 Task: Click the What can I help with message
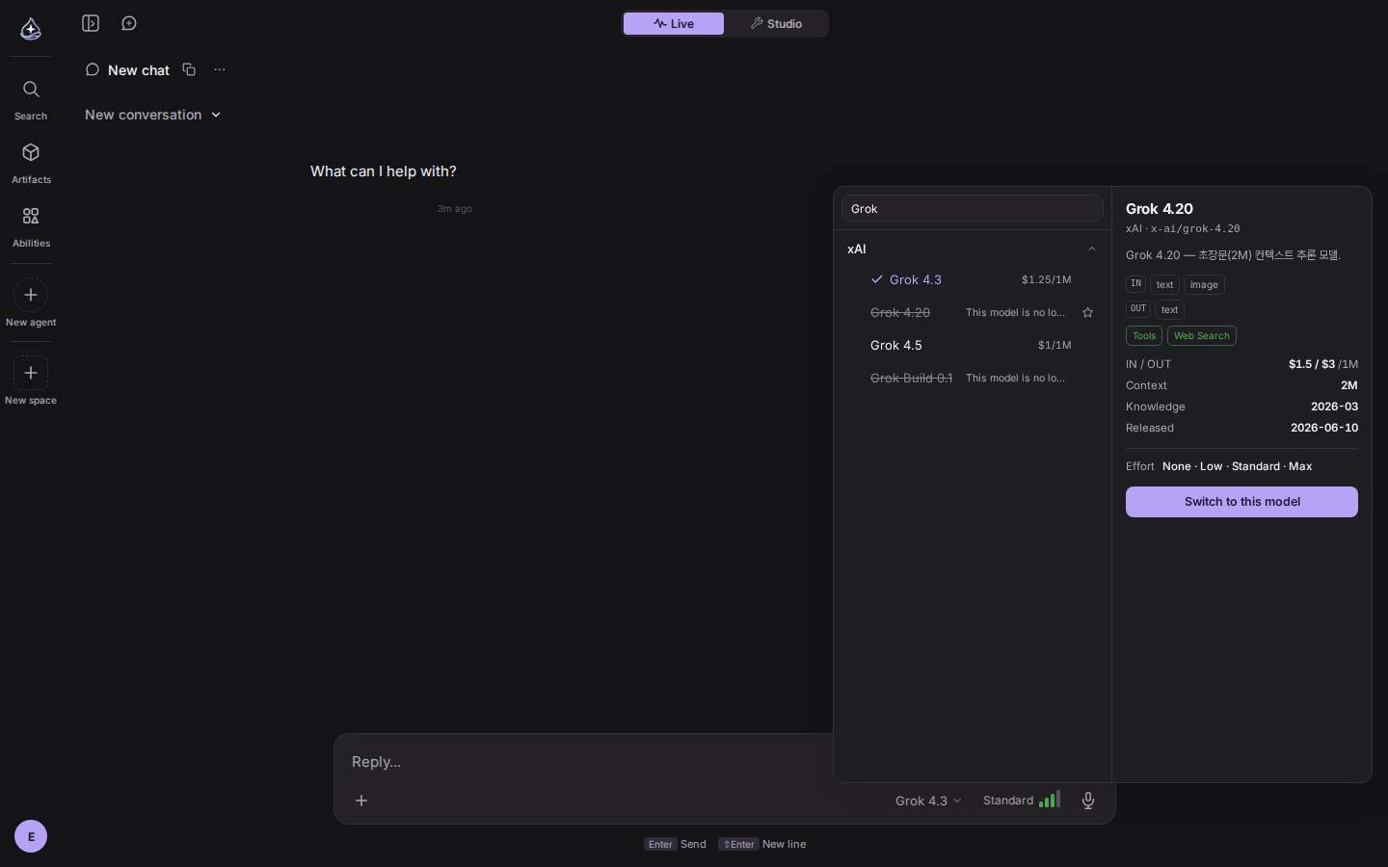click(384, 171)
